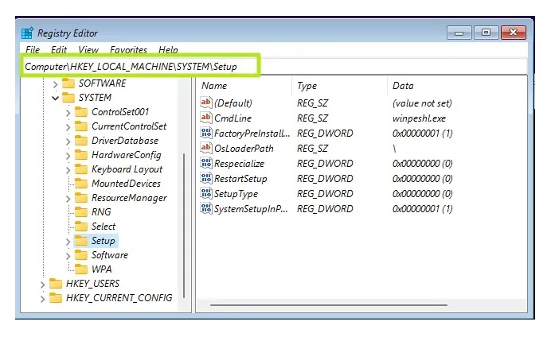Select the MountedDevices key label

(126, 184)
